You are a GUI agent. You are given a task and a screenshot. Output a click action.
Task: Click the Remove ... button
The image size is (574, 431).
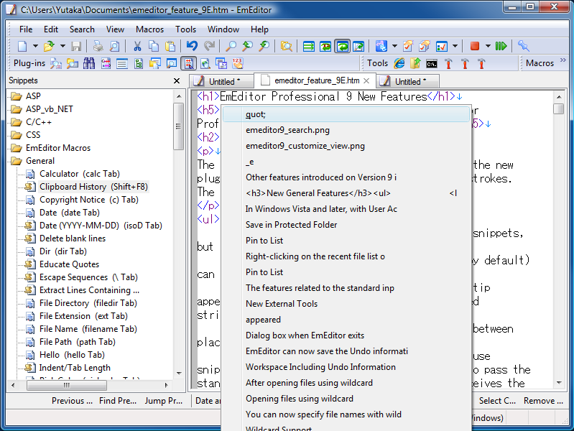coord(543,401)
